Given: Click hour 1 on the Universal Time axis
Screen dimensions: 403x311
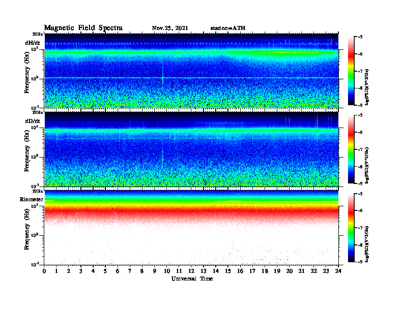Looking at the screenshot, I should tap(56, 271).
